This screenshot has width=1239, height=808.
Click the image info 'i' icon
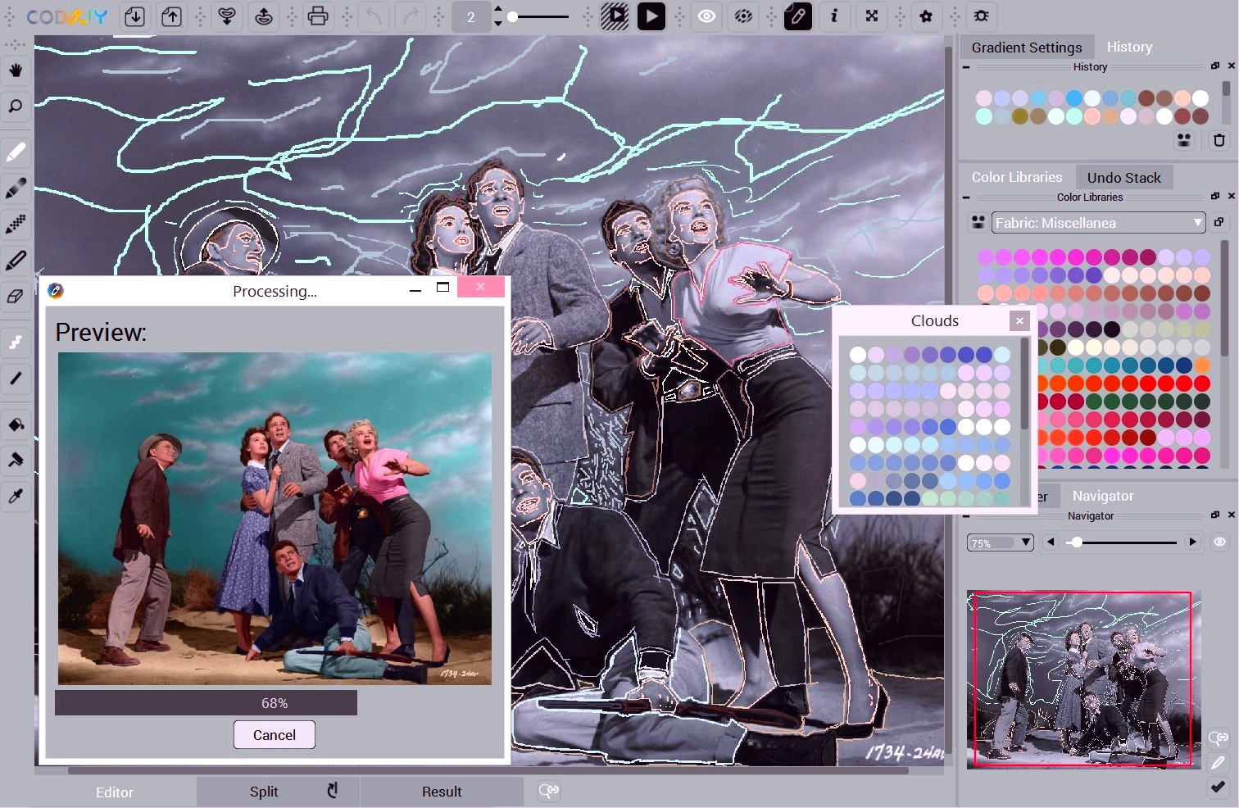pyautogui.click(x=834, y=16)
